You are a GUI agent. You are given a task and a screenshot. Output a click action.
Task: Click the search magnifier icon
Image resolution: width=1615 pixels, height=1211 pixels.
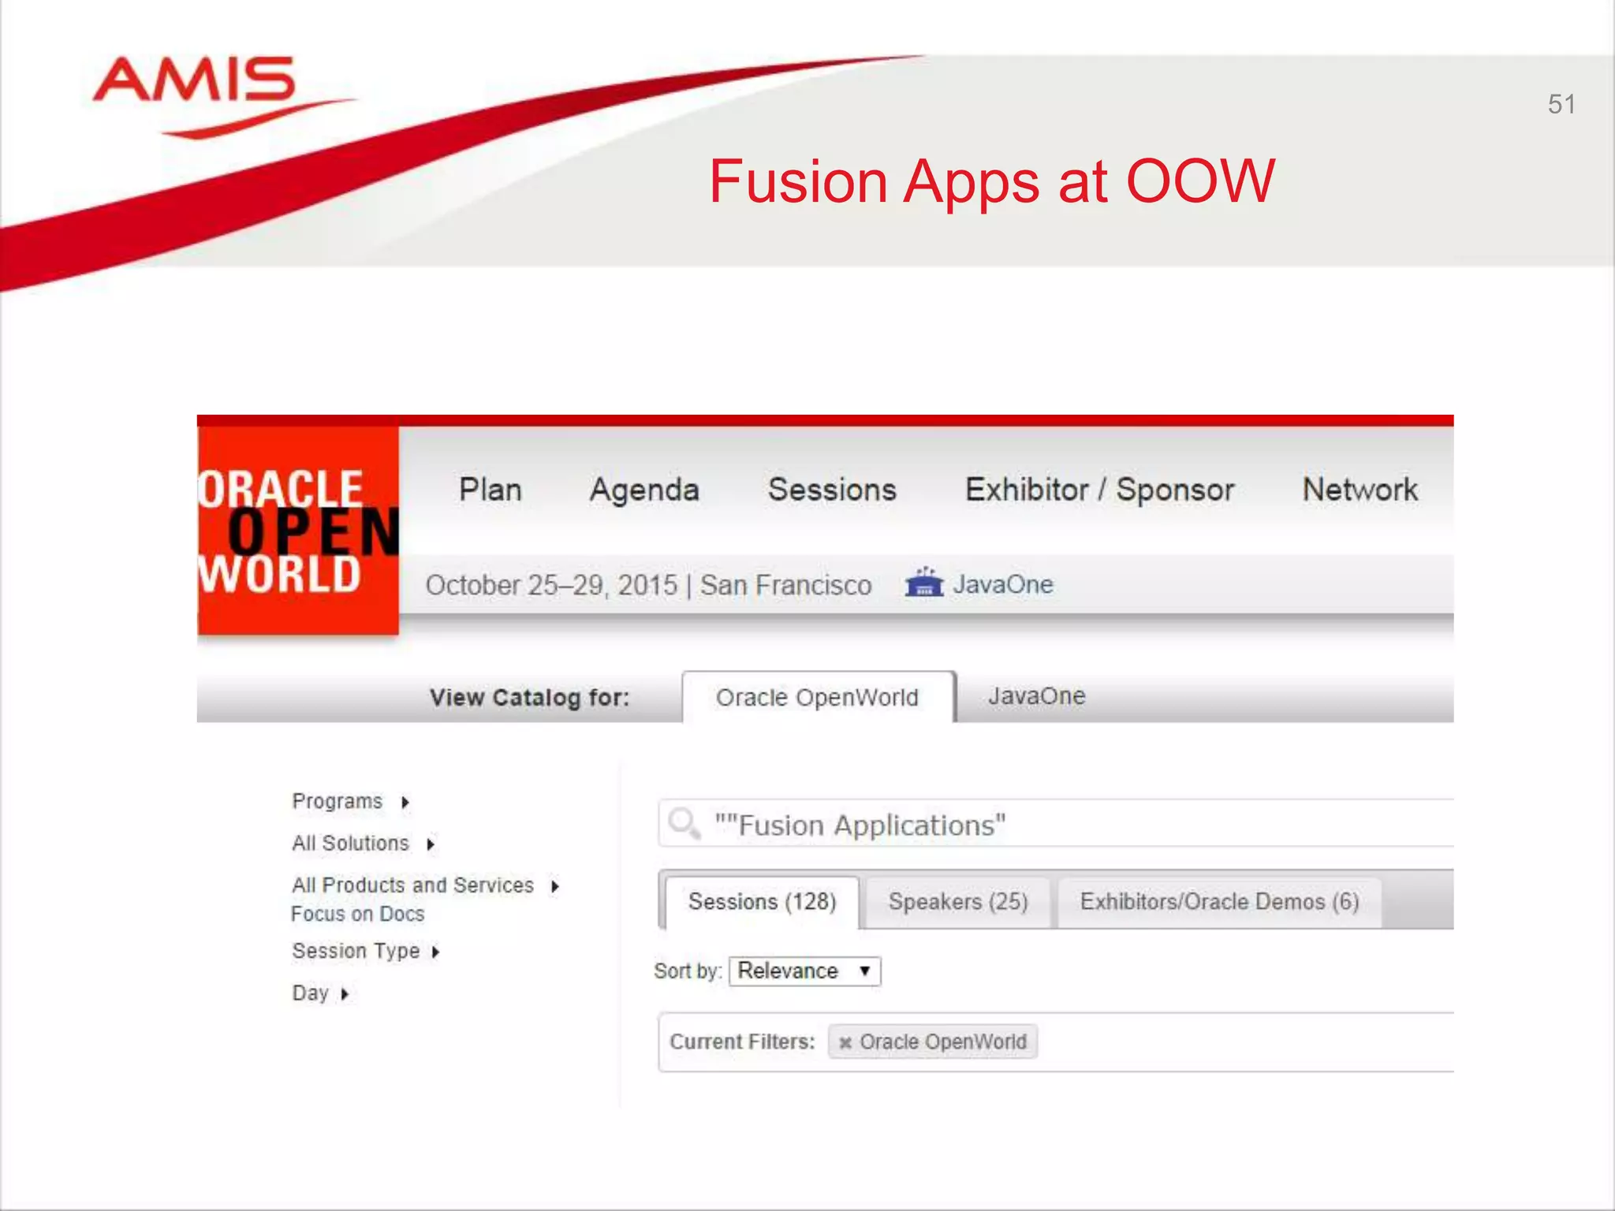pos(684,824)
